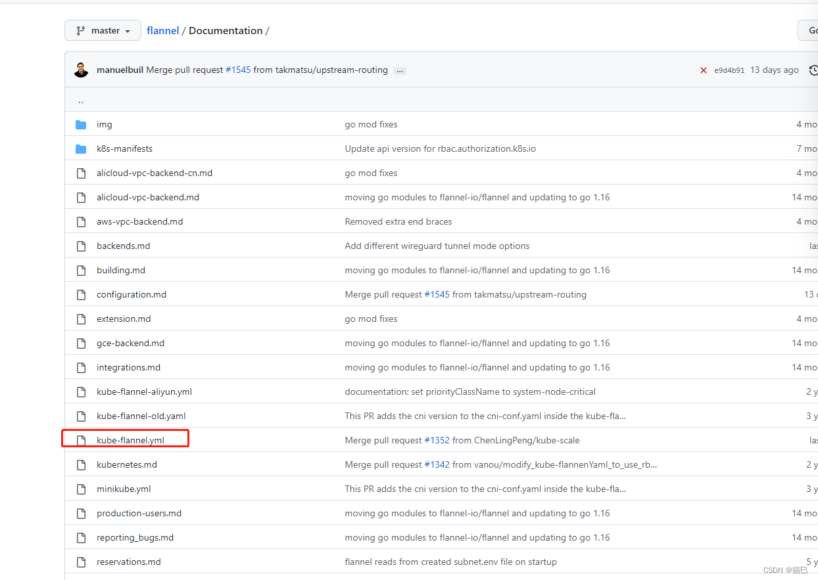Click the file icon for minikube.yml
Screen dimensions: 818x580
(x=81, y=489)
